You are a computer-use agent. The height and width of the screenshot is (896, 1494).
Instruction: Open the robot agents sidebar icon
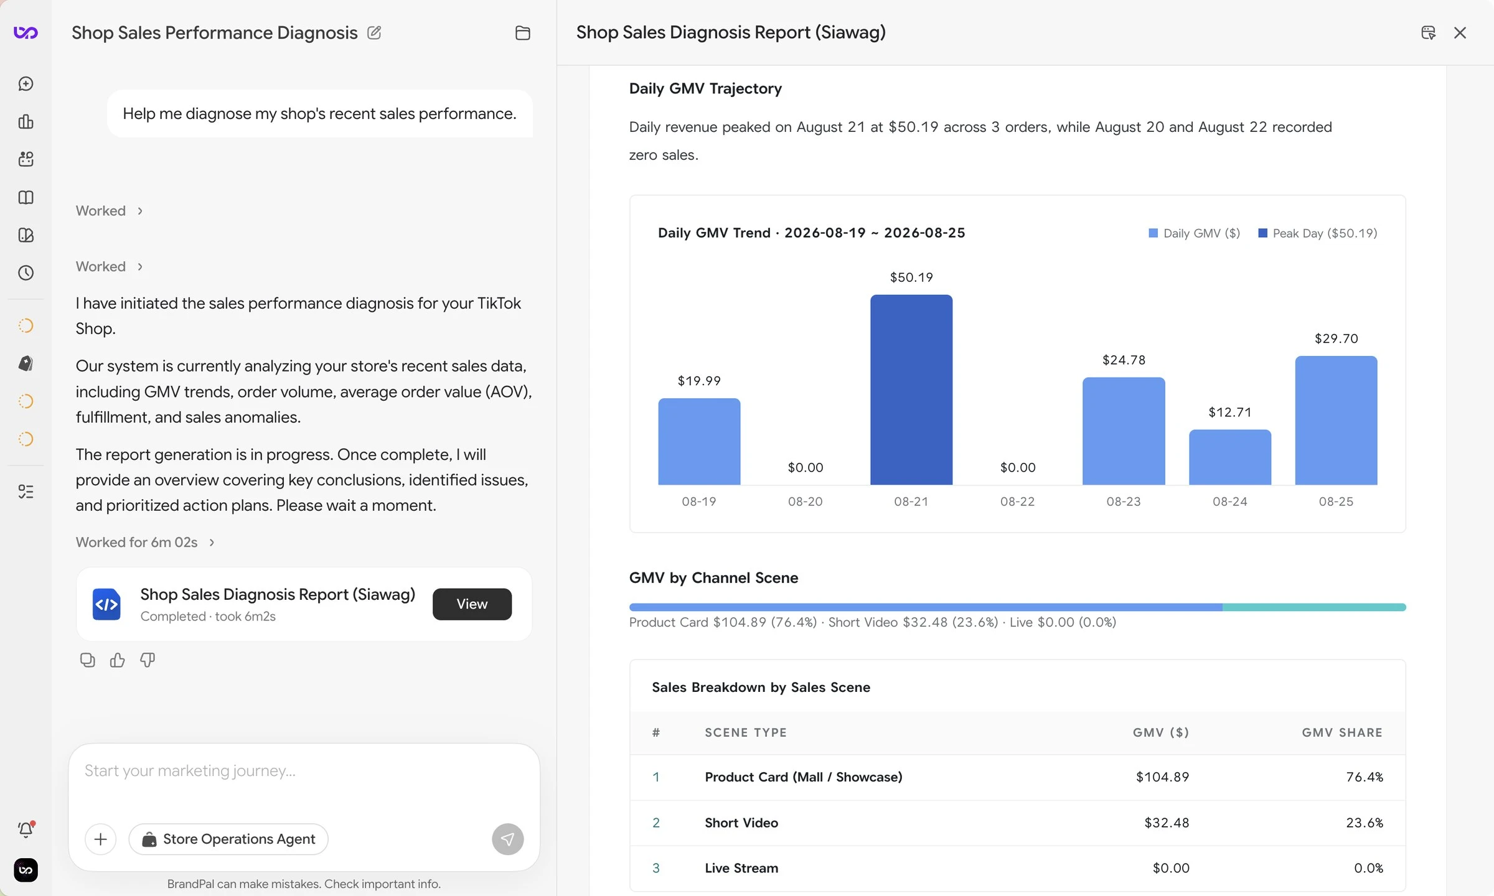pyautogui.click(x=26, y=159)
